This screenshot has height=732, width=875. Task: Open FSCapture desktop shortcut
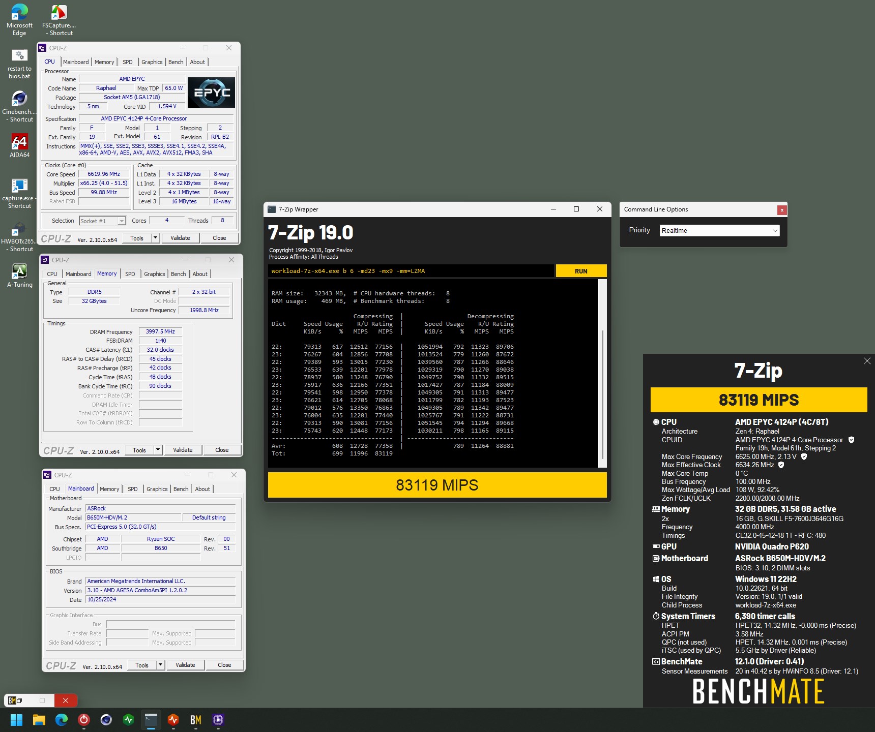click(59, 20)
